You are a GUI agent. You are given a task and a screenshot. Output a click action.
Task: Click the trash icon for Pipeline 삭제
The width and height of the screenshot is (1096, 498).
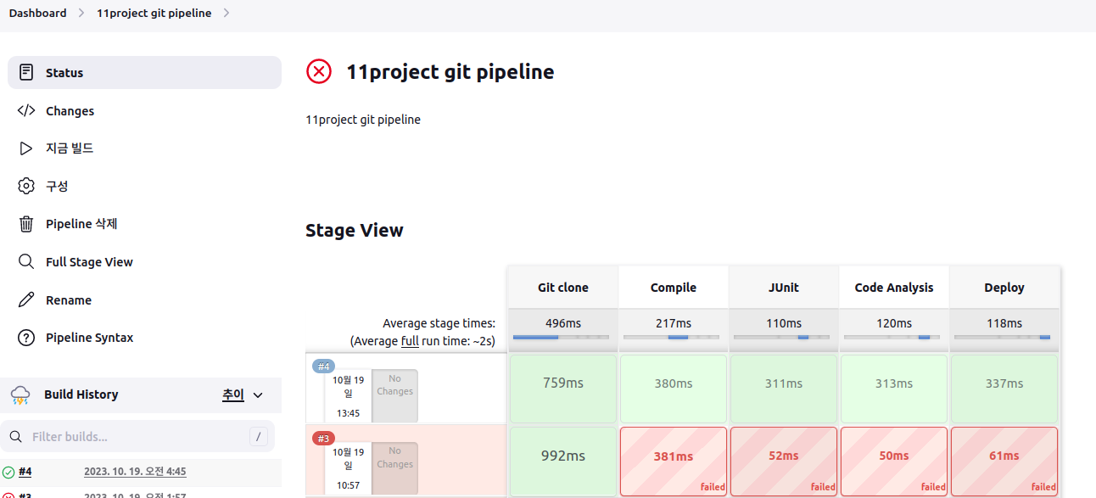click(x=26, y=224)
